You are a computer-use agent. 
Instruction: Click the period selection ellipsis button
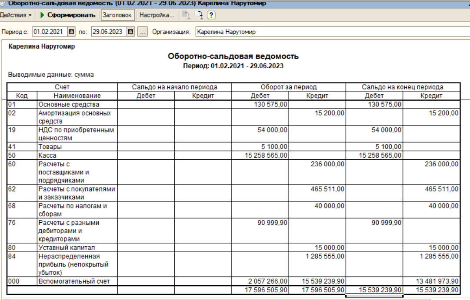coord(142,32)
